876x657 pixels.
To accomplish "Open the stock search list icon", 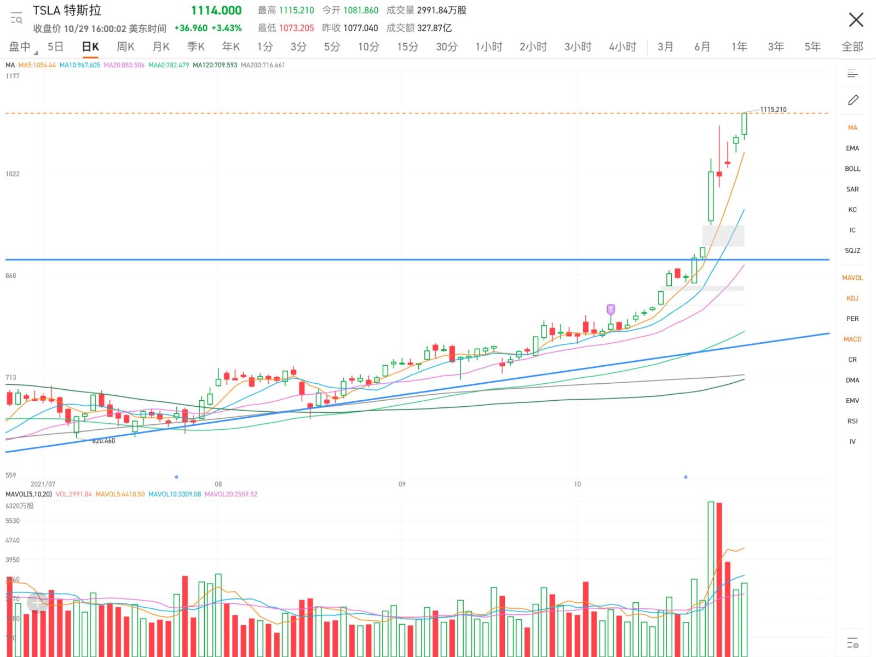I will point(16,18).
